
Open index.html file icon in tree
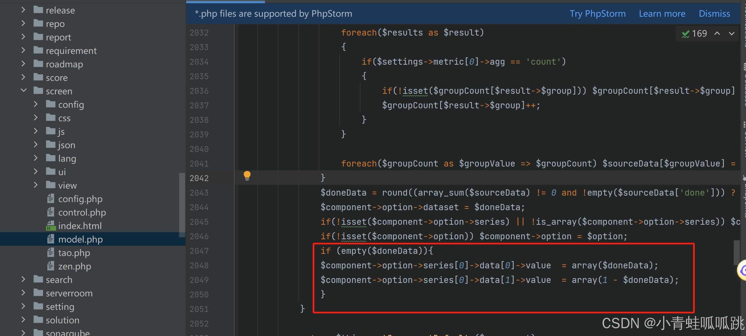click(51, 226)
